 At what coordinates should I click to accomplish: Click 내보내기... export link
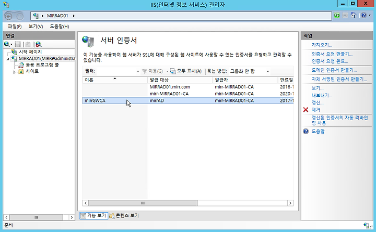click(x=322, y=96)
